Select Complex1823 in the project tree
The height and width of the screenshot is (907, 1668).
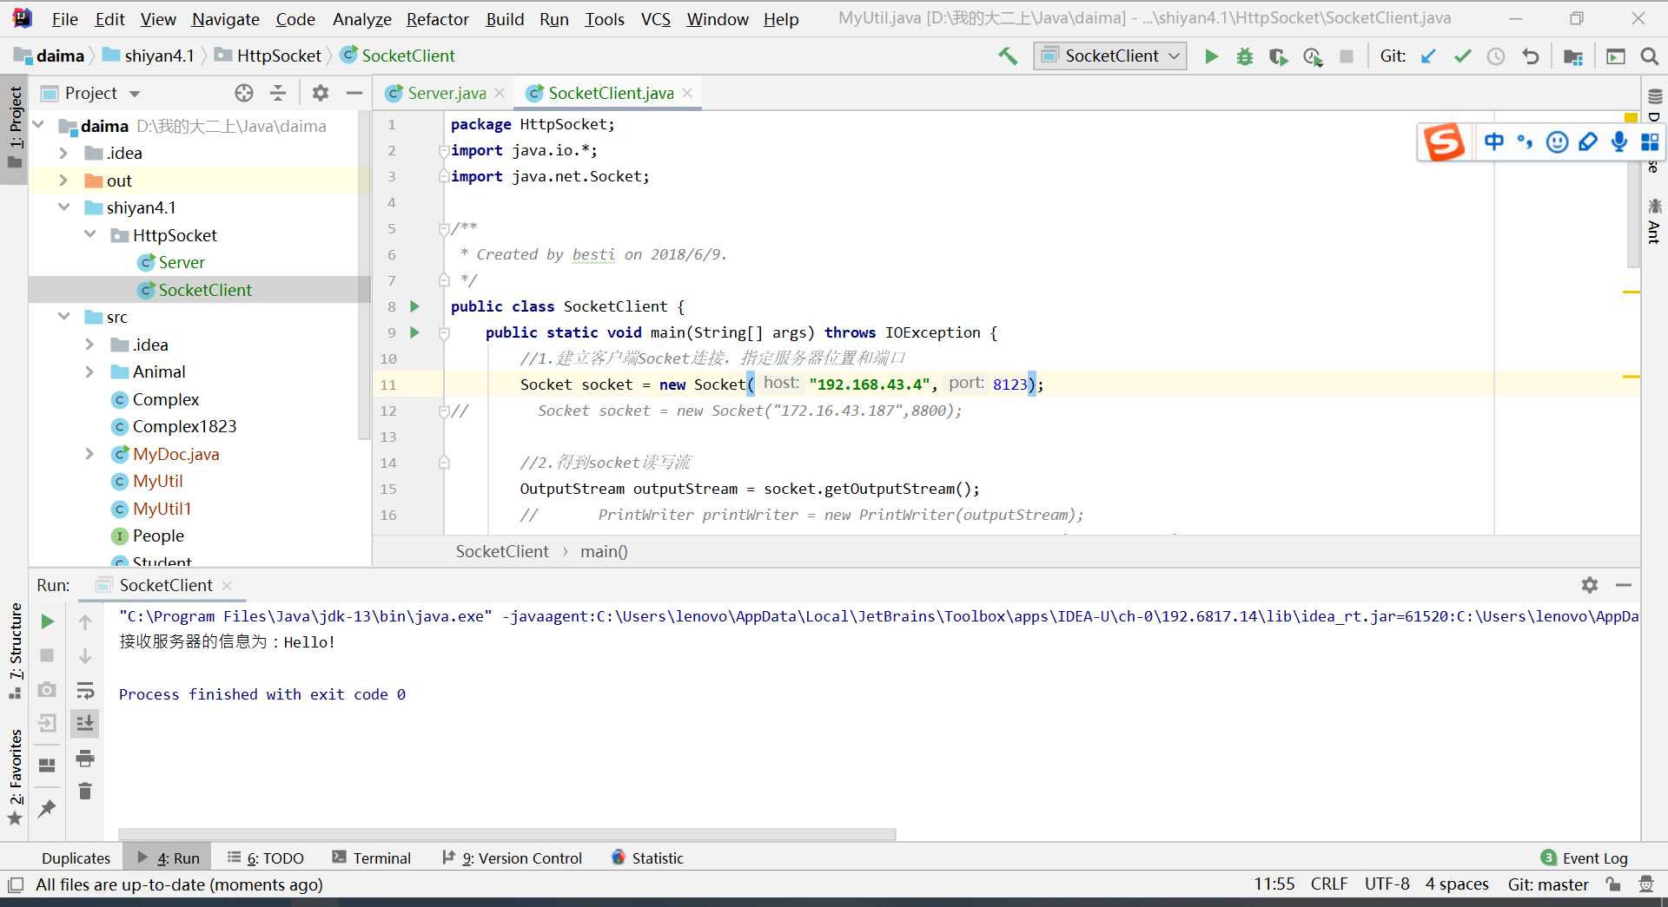[184, 426]
